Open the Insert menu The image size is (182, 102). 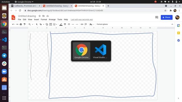click(x=36, y=20)
